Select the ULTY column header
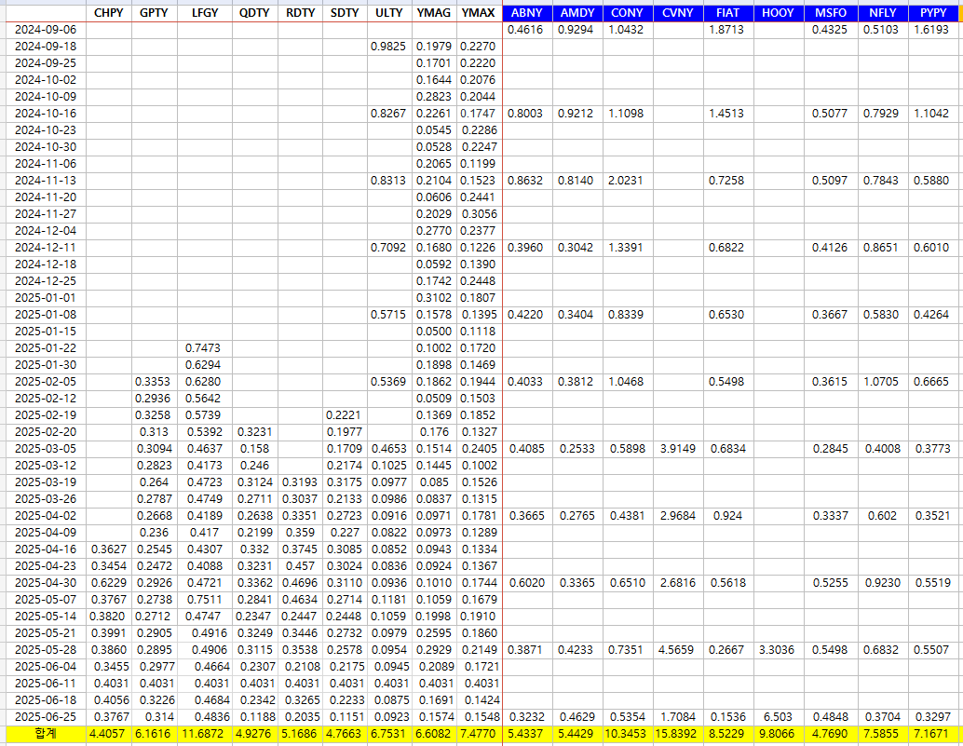This screenshot has height=746, width=963. coord(389,13)
